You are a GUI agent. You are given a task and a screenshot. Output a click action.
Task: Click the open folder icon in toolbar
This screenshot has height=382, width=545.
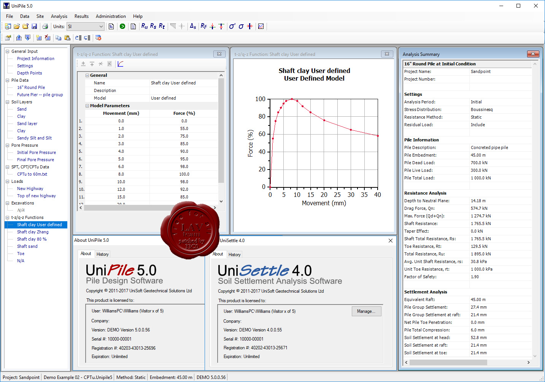17,26
